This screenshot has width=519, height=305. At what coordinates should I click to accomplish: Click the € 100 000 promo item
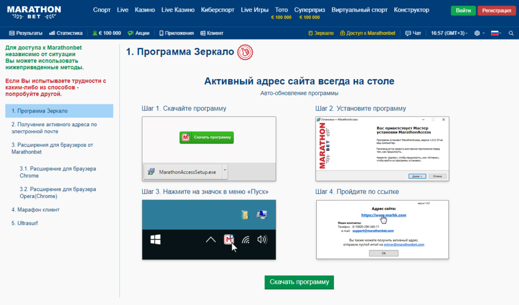[x=106, y=33]
